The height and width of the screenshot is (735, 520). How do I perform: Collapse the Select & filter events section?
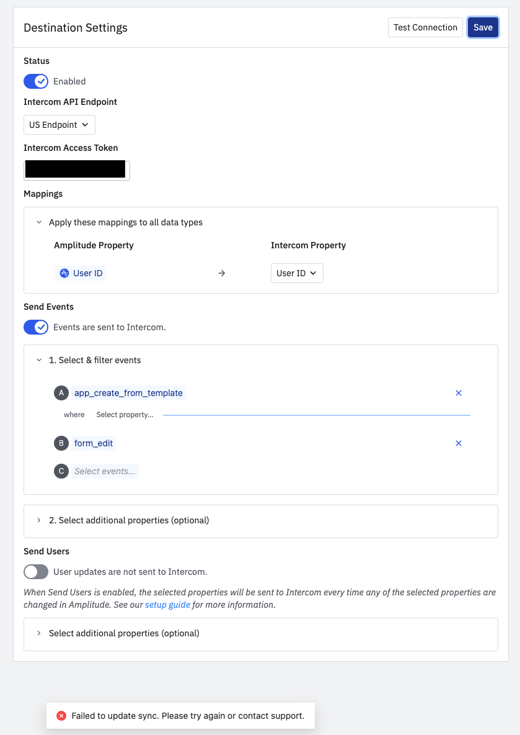point(40,360)
